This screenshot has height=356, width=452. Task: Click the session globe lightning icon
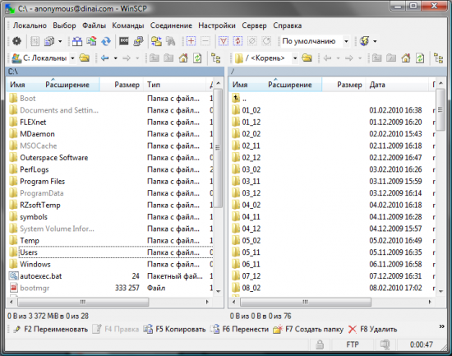coord(365,41)
